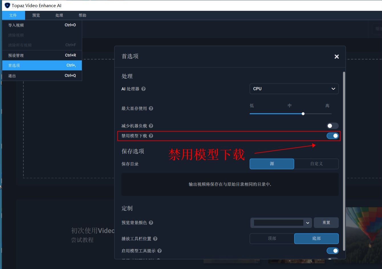Click the 尝试教程 text
This screenshot has width=382, height=269.
point(82,240)
